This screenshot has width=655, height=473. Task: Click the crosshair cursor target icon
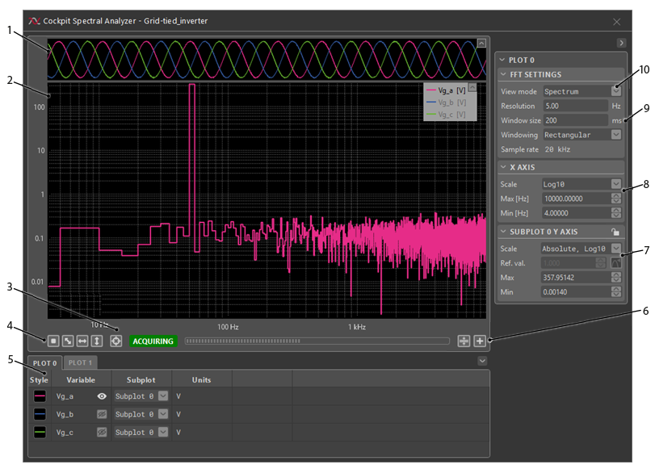pyautogui.click(x=116, y=341)
